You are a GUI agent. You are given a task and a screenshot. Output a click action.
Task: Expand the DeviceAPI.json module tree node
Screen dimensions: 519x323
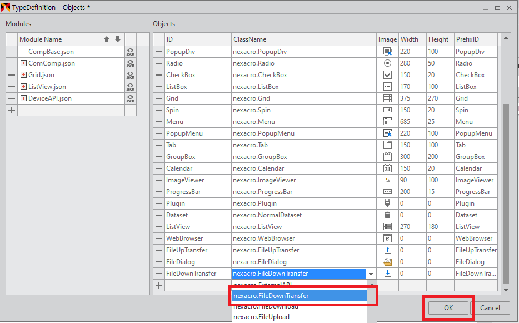23,98
